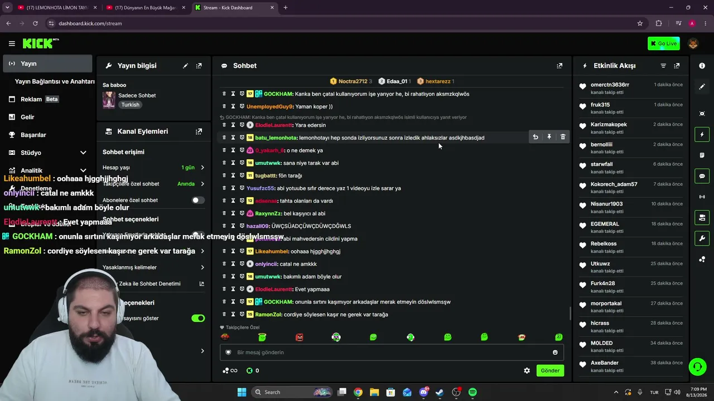Open the info icon in right sidebar
This screenshot has width=714, height=401.
(x=702, y=66)
